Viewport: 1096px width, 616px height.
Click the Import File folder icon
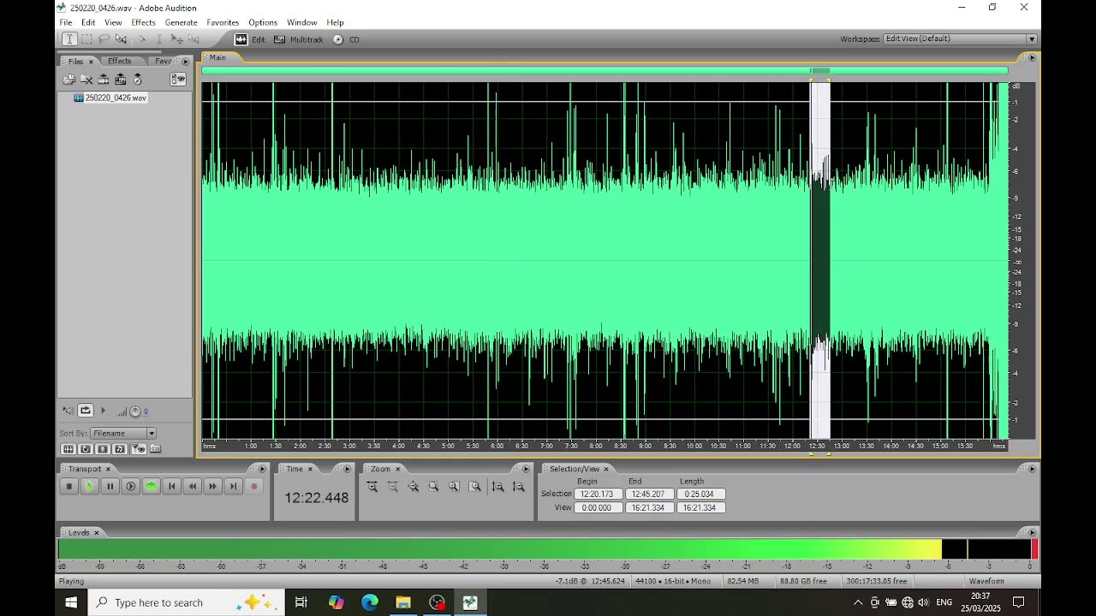click(x=68, y=80)
